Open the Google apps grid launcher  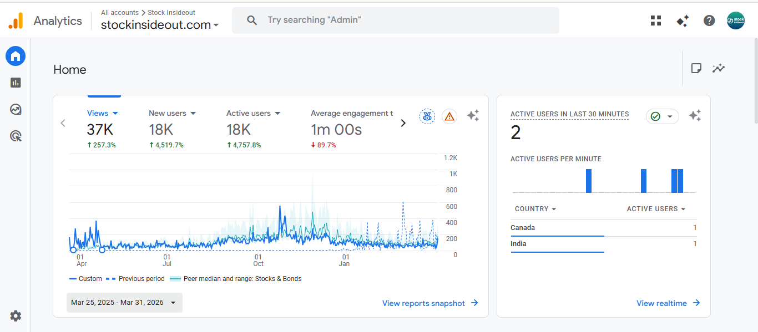(x=655, y=20)
